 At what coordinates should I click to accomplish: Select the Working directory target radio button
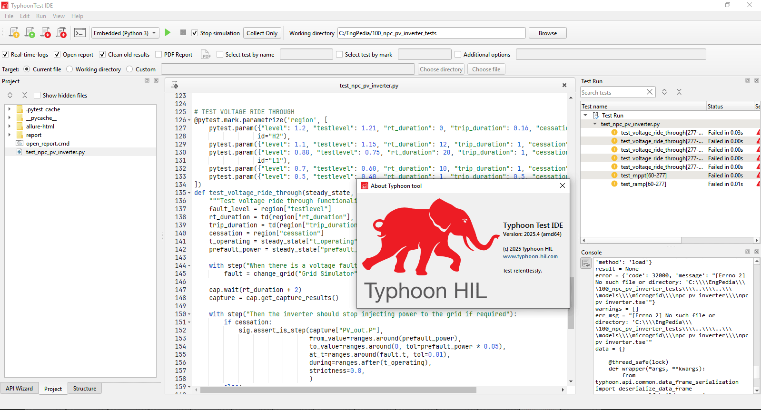coord(70,69)
